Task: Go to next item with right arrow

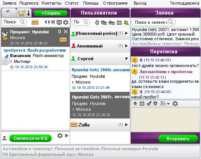Action: coord(49,22)
